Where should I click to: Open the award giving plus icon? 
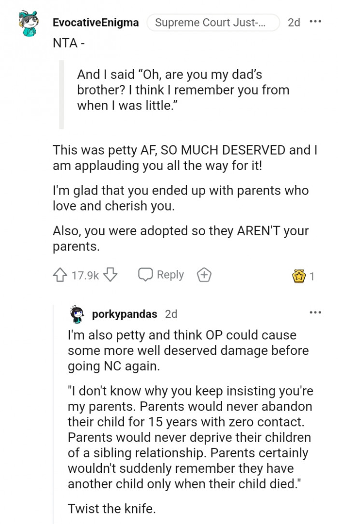(204, 274)
